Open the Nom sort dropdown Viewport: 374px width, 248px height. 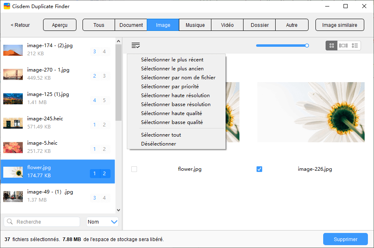[102, 222]
